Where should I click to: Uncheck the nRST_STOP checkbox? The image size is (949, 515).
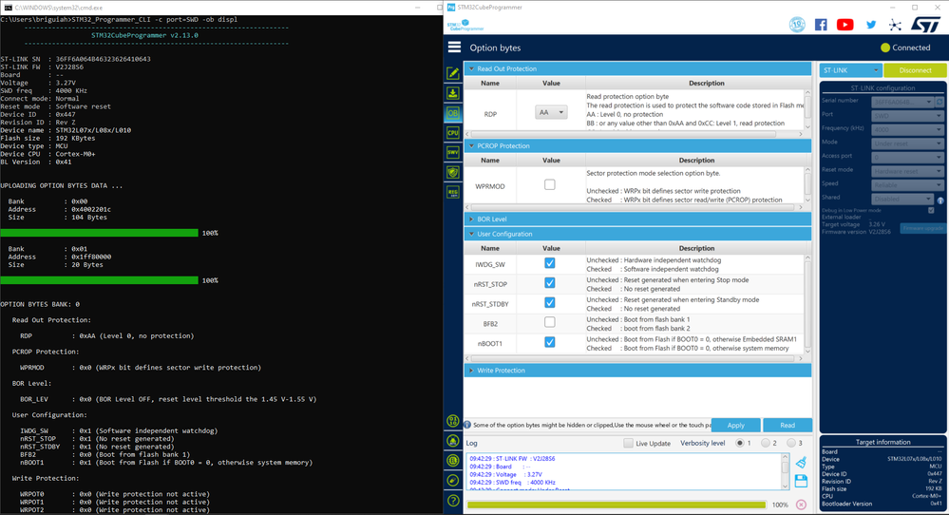click(x=550, y=282)
